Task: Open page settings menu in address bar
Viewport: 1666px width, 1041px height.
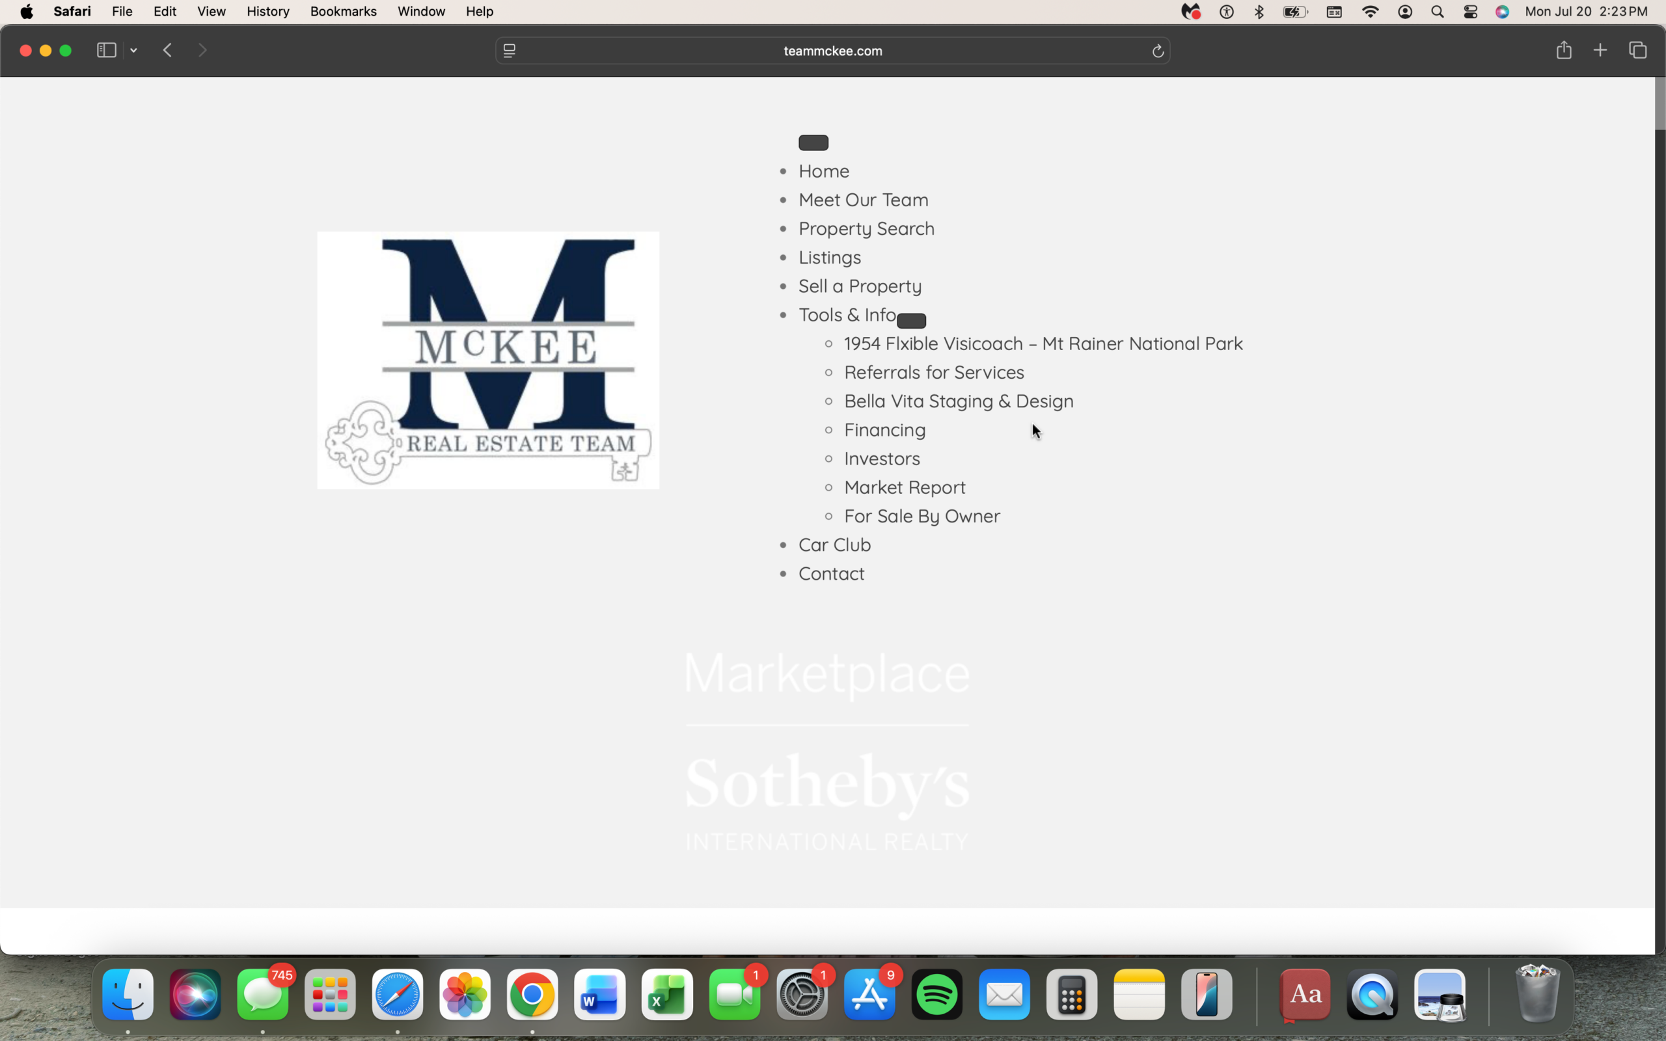Action: coord(510,51)
